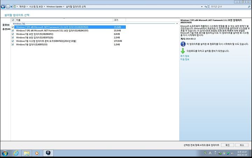This screenshot has height=158, width=252.
Task: Collapse the Windows 7(6) group arrow
Action: point(177,24)
